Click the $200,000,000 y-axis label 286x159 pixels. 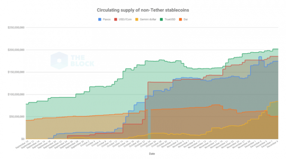(x=16, y=50)
